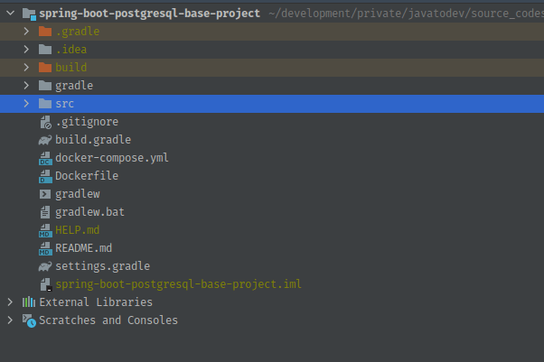544x362 pixels.
Task: Expand the src folder chevron
Action: tap(26, 103)
